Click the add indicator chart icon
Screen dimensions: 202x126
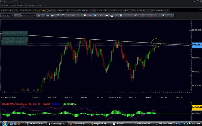point(106,15)
